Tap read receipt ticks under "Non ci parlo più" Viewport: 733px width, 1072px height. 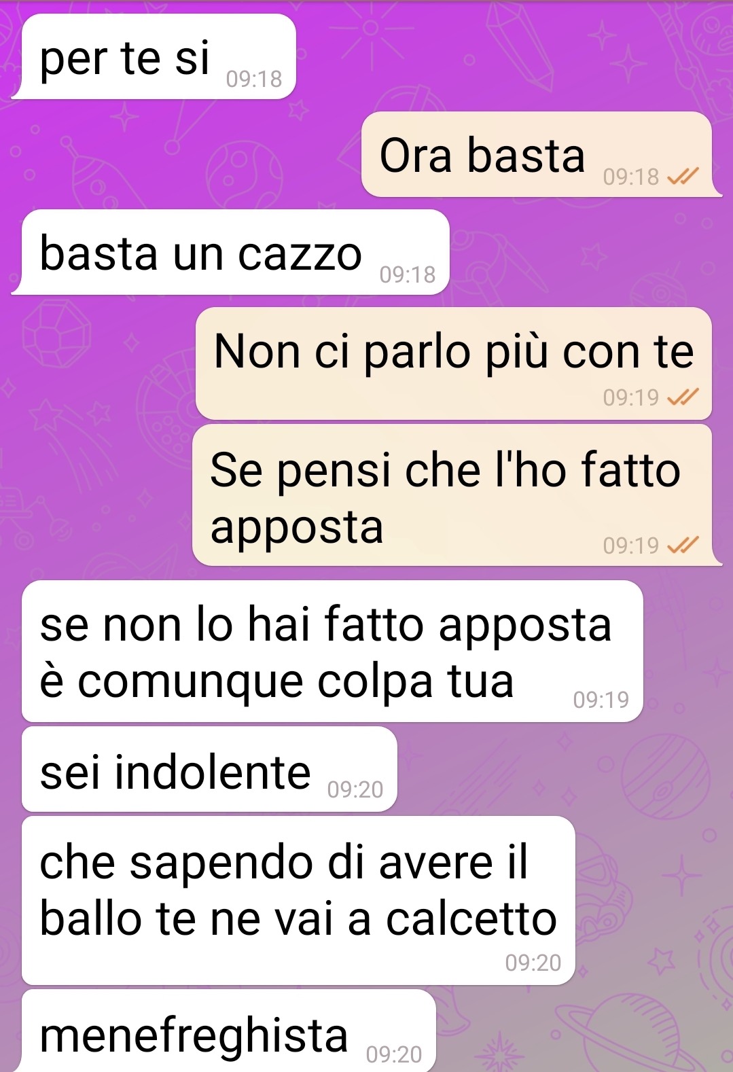click(x=683, y=397)
